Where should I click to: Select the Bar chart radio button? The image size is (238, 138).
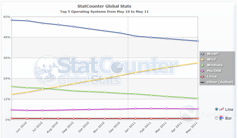(216, 118)
